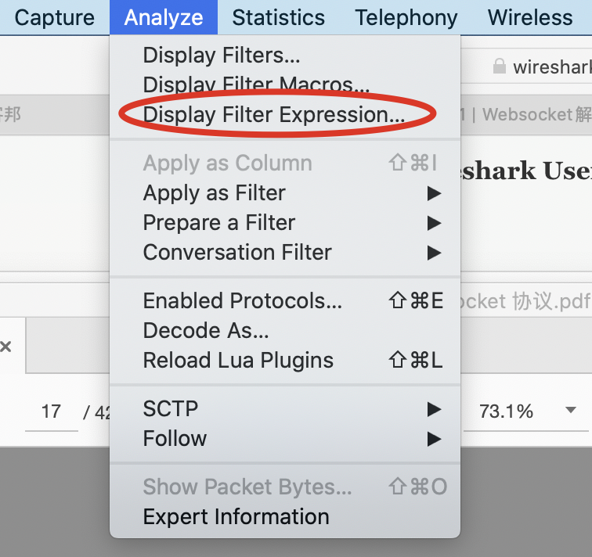Open Display Filter Expression... dialog
Viewport: 592px width, 557px height.
[x=274, y=114]
